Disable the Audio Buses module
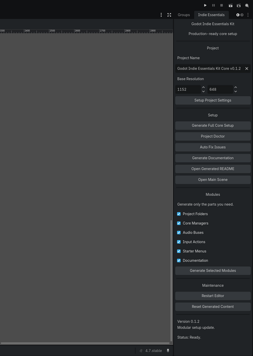Screen dimensions: 253x356 [179, 232]
